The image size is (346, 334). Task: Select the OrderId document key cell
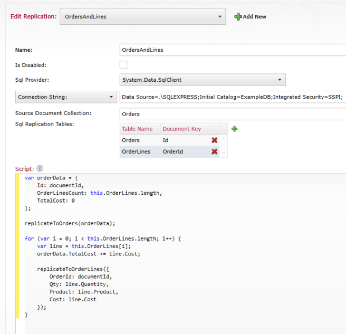pos(185,151)
